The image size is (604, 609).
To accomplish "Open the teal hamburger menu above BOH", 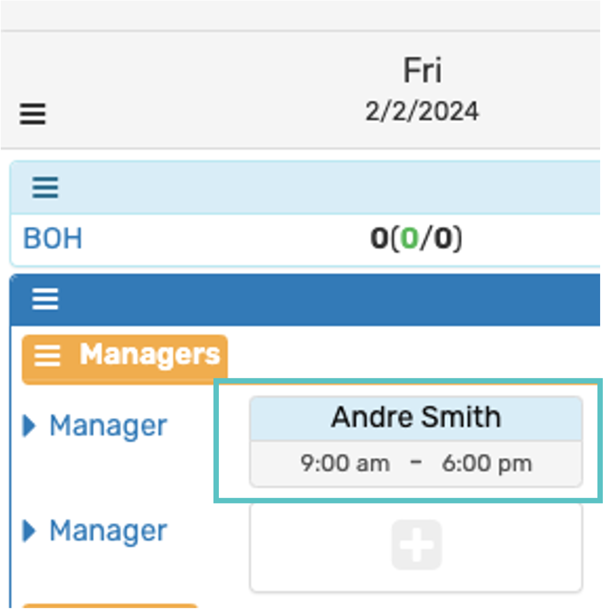I will (x=45, y=187).
